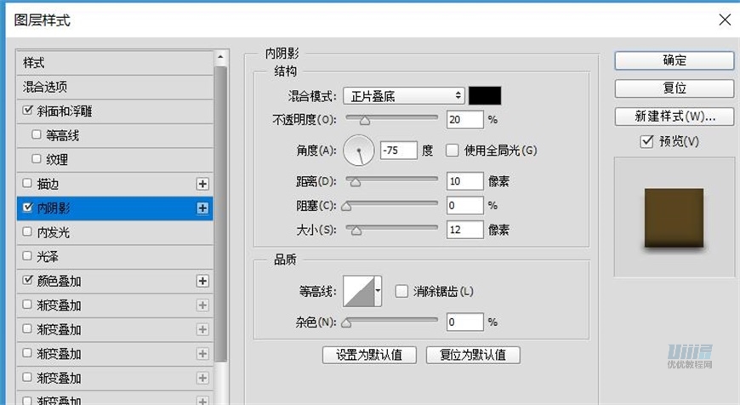Uncheck the 预览 (Preview) checkbox
The image size is (740, 405).
(x=646, y=141)
